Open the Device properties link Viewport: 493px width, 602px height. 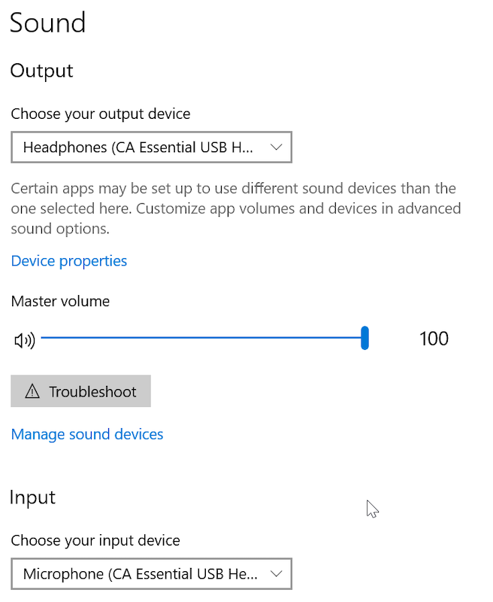69,261
